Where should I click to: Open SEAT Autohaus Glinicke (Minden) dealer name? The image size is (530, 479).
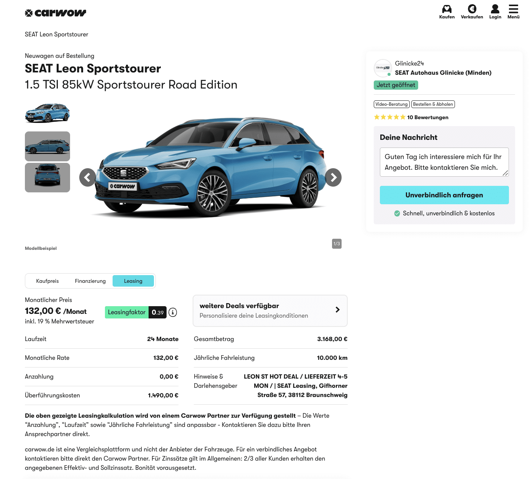pyautogui.click(x=443, y=73)
